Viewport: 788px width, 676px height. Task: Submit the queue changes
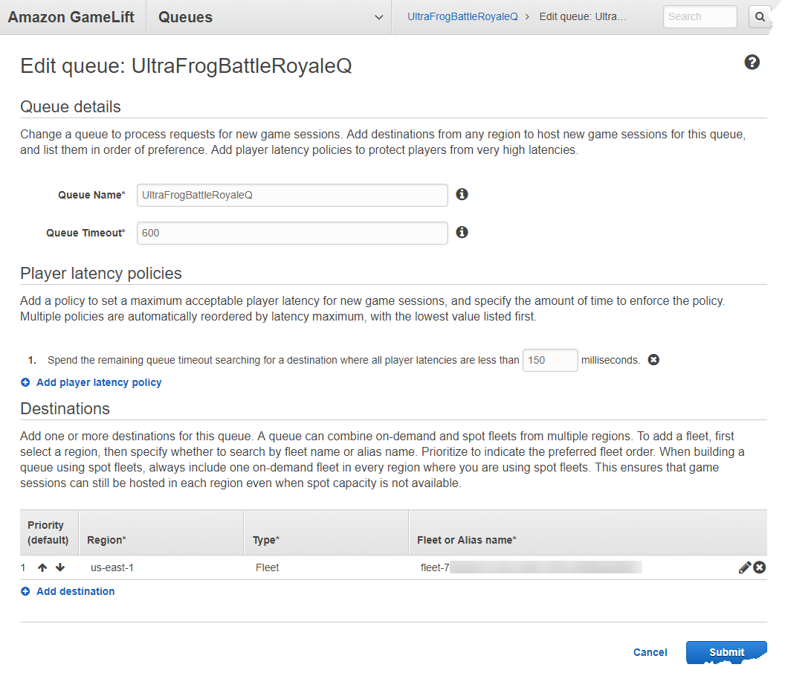pos(726,652)
